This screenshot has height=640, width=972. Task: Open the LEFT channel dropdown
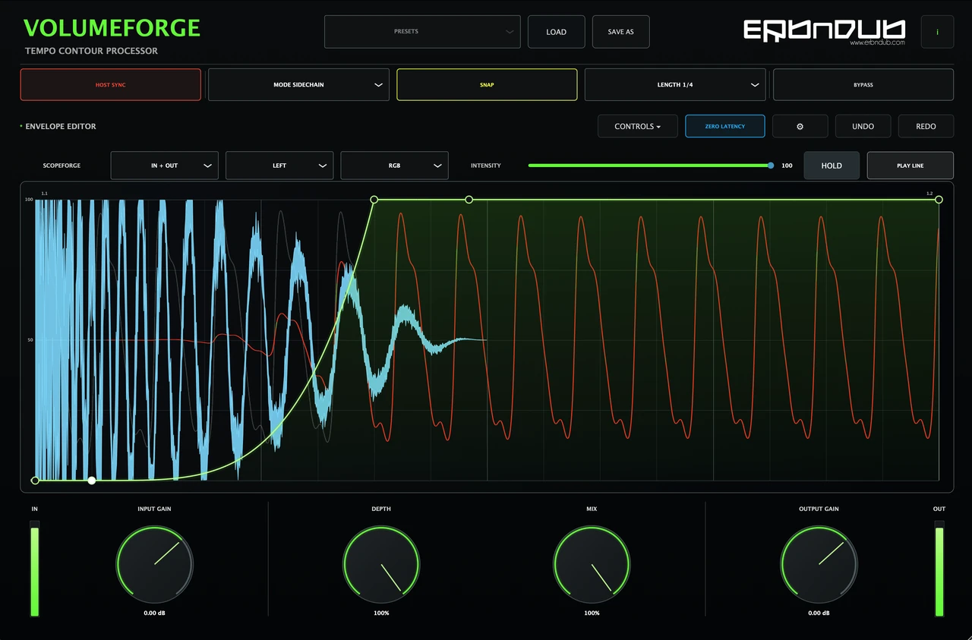(279, 166)
